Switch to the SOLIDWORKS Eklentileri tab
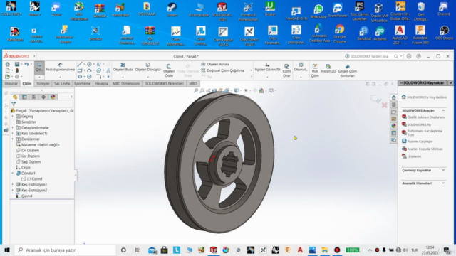 click(165, 84)
